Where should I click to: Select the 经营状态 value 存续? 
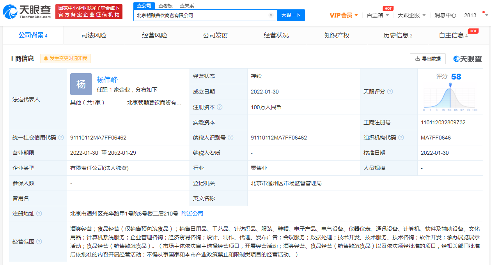click(x=256, y=76)
